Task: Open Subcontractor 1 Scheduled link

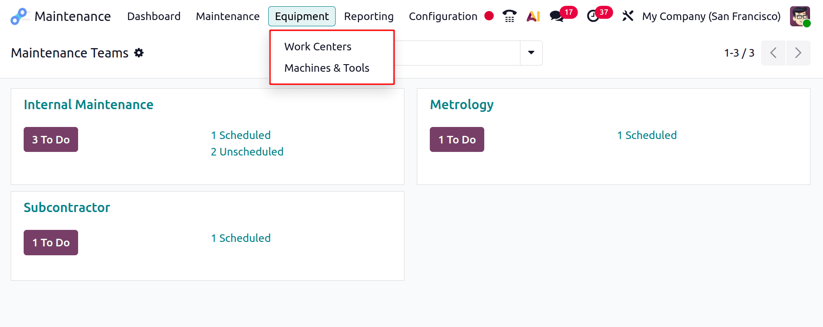Action: click(241, 238)
